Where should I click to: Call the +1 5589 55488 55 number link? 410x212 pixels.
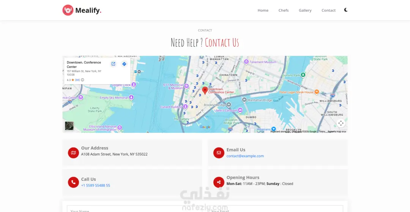pyautogui.click(x=95, y=185)
